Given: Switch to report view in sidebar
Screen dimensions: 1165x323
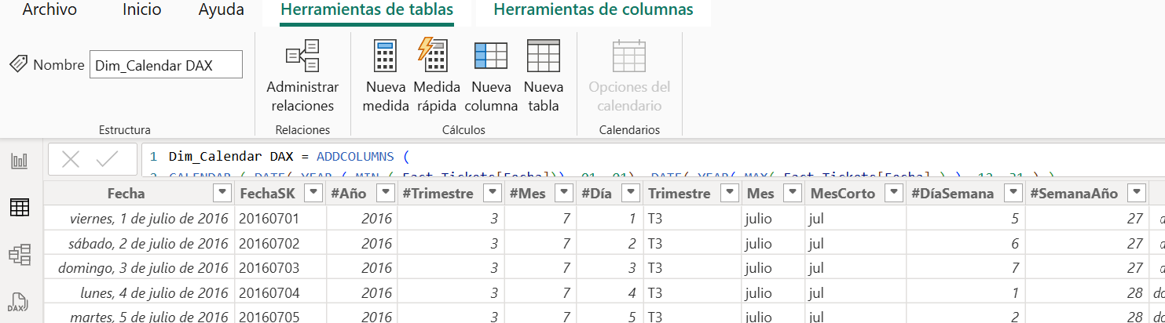Looking at the screenshot, I should click(19, 161).
